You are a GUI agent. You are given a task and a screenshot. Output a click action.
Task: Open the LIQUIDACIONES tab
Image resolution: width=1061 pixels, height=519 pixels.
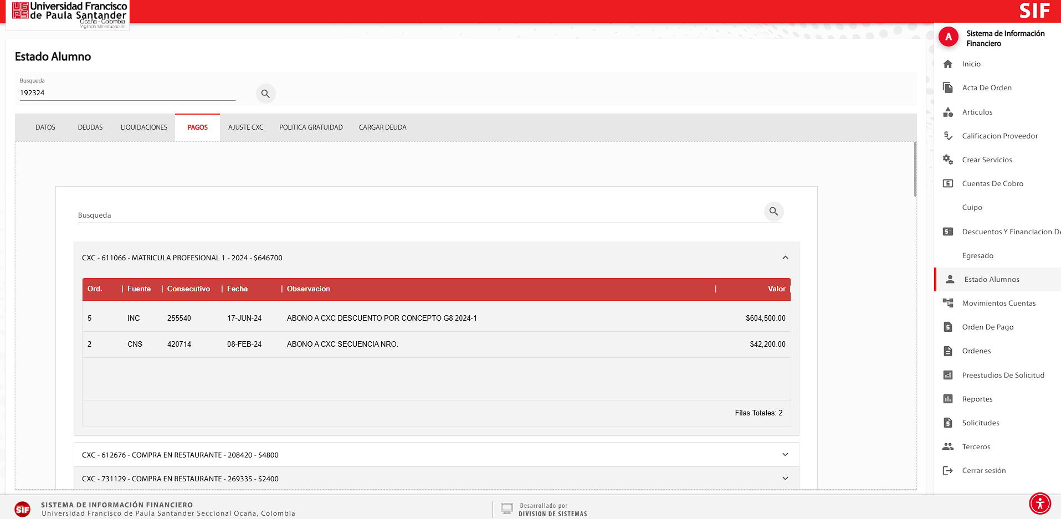pyautogui.click(x=144, y=127)
